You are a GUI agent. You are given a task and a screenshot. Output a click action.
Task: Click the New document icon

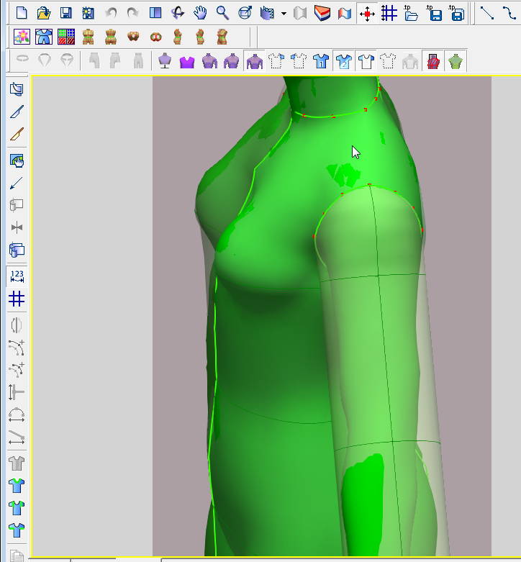[22, 13]
